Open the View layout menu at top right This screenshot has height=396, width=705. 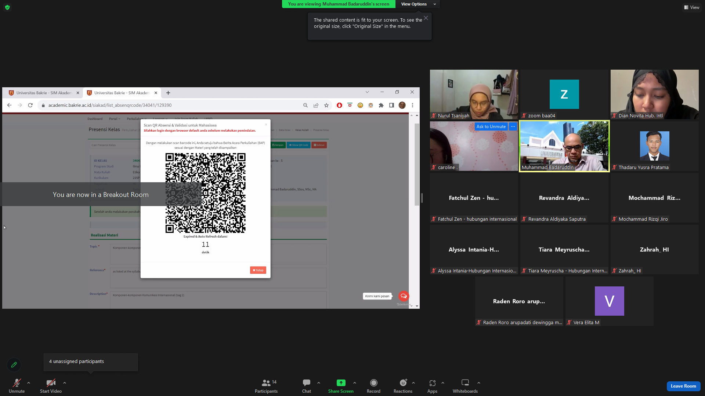pyautogui.click(x=692, y=7)
